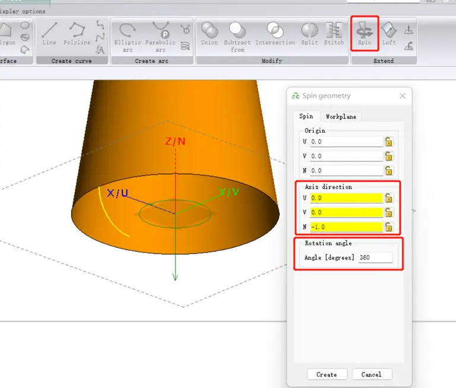Click the Axis direction U field

pyautogui.click(x=346, y=198)
